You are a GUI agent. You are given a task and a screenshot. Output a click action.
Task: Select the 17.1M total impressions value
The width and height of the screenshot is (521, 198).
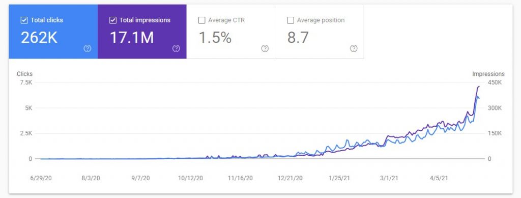132,38
